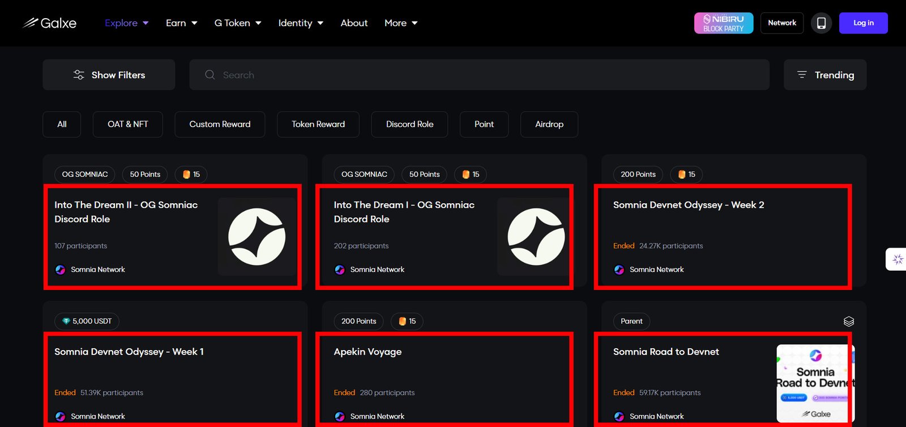Click the Galxe logo in the header
The width and height of the screenshot is (906, 427).
point(50,23)
